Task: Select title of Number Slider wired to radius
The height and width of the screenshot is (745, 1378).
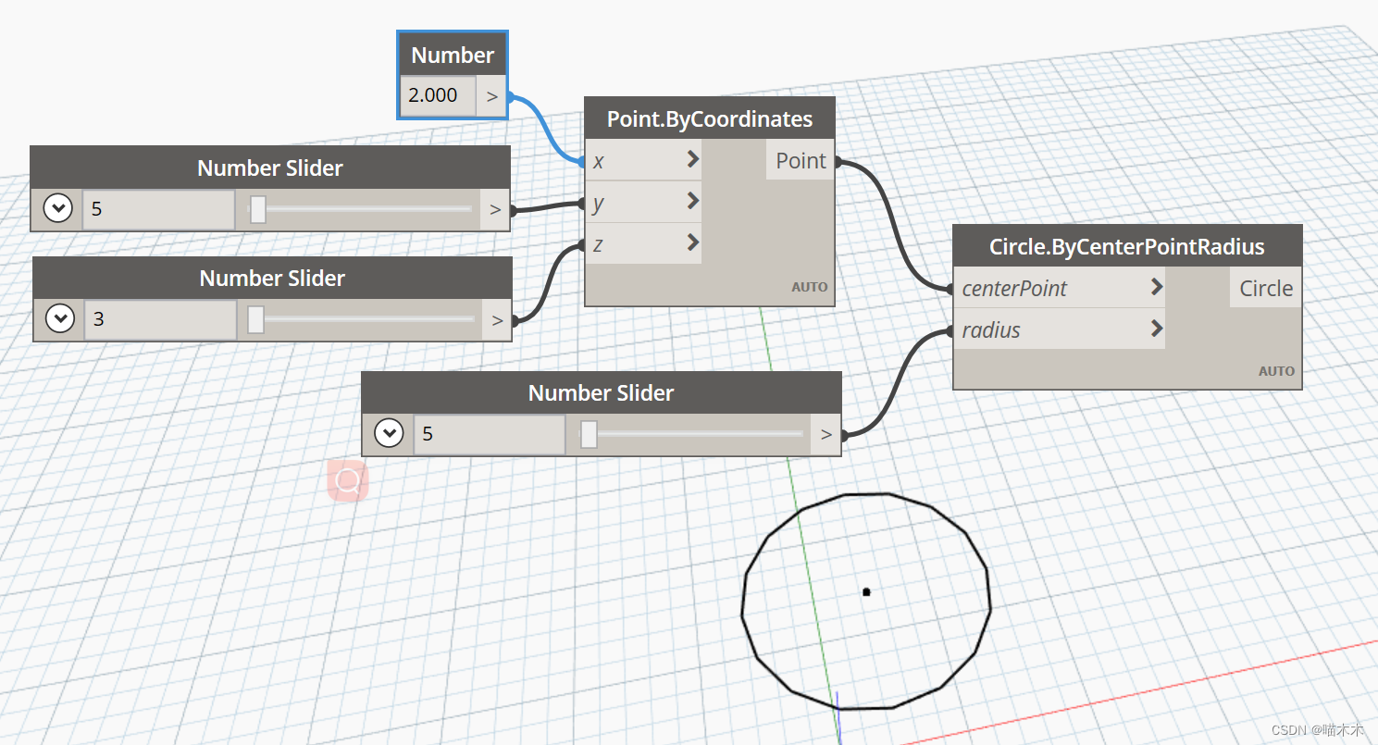Action: (x=602, y=392)
